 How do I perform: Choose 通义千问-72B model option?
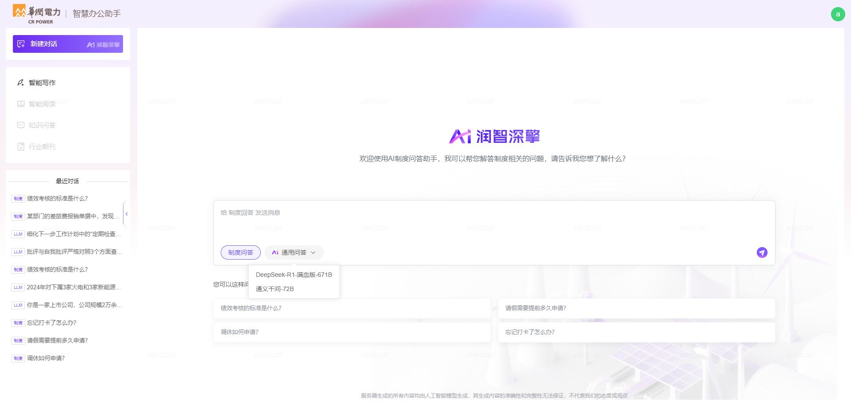coord(274,289)
